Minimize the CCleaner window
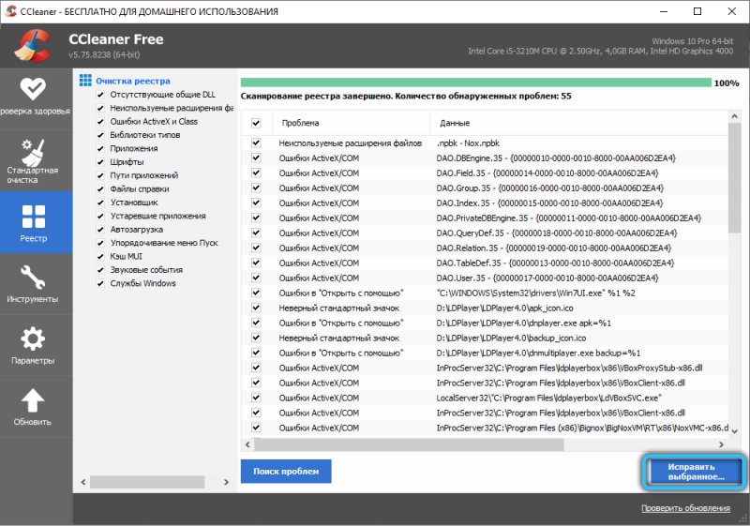750x526 pixels. tap(664, 11)
